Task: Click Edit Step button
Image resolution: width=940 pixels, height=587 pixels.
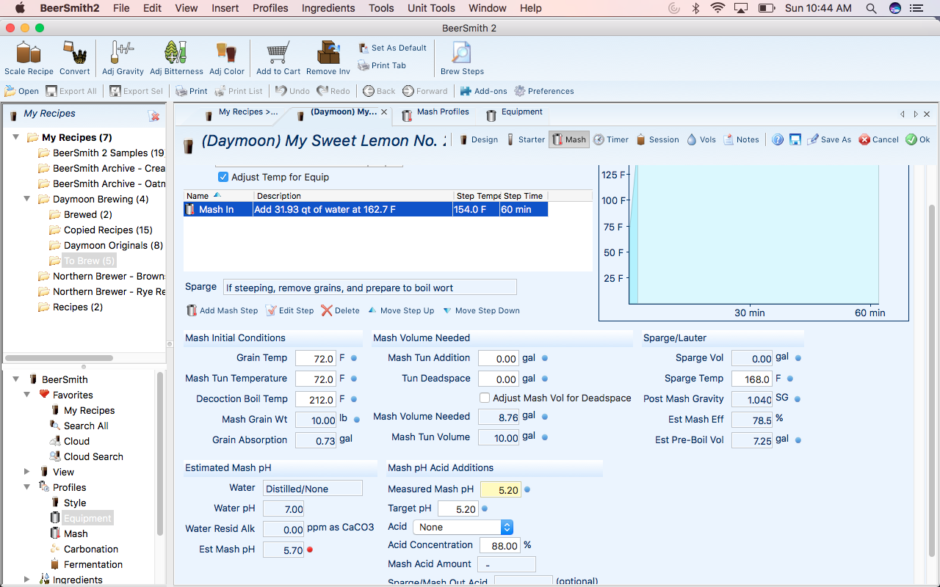Action: point(289,310)
